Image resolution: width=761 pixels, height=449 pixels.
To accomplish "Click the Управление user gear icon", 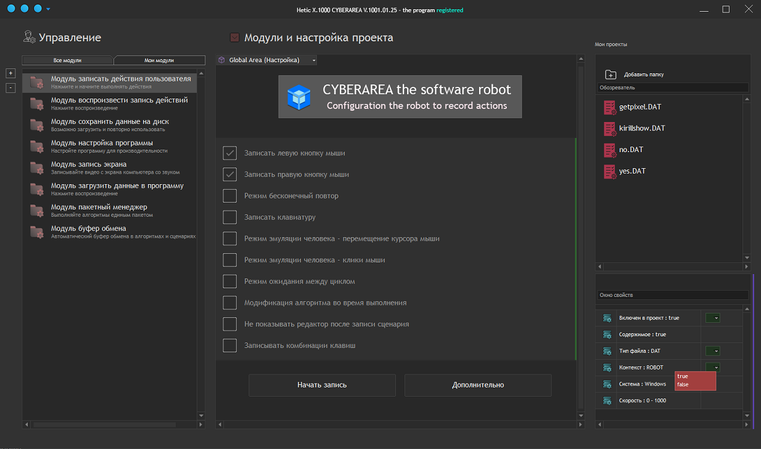I will [x=29, y=37].
